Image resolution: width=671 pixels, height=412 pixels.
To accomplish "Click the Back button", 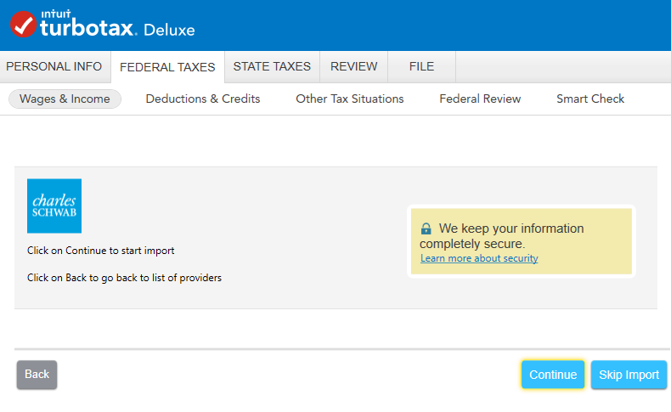I will (x=37, y=375).
